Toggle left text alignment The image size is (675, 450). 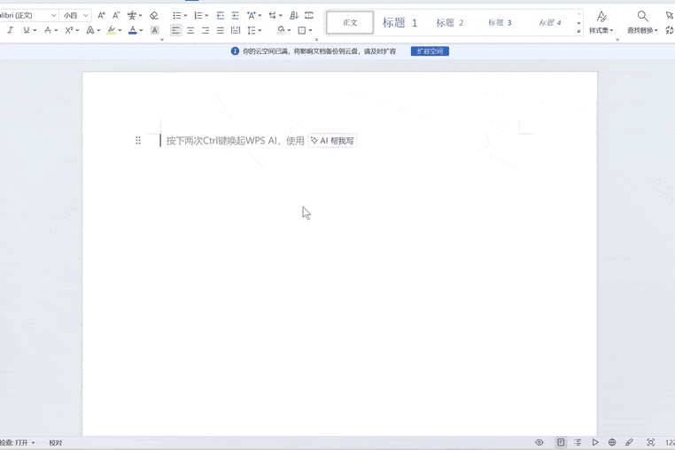(175, 30)
